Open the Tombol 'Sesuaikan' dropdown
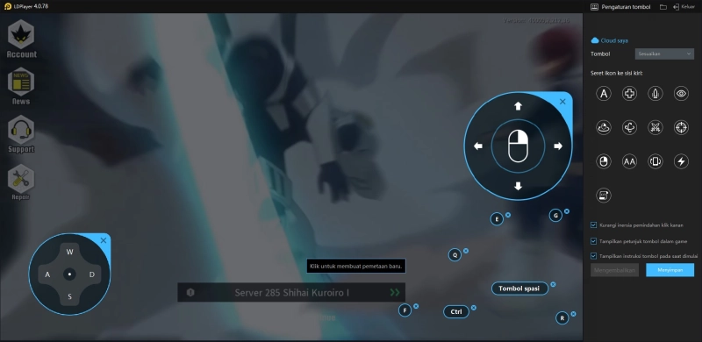This screenshot has height=342, width=702. point(664,53)
